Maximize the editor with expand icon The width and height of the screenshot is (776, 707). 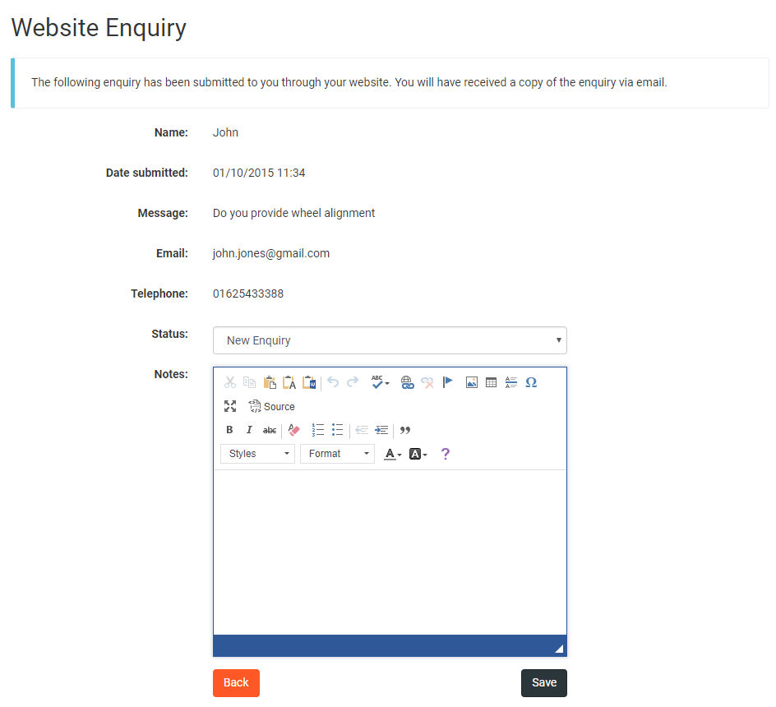coord(230,406)
